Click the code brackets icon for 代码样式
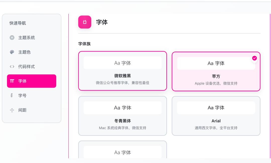 coord(12,66)
